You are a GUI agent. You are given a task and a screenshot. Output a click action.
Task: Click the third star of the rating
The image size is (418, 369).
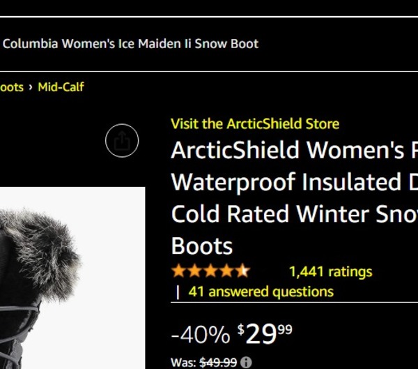210,271
